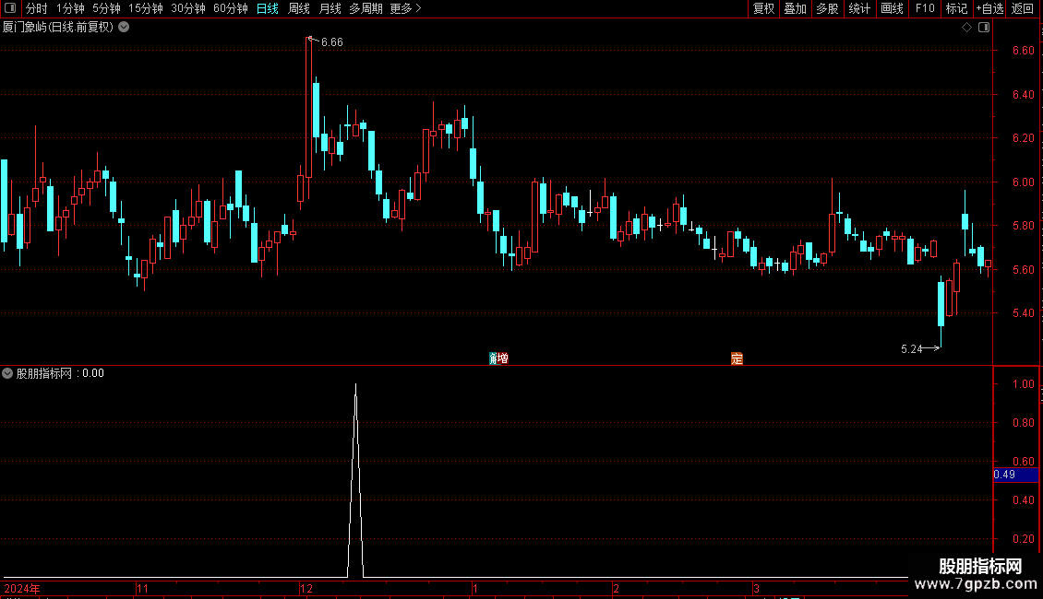Viewport: 1043px width, 599px height.
Task: Select the 5分钟 period
Action: coord(106,8)
